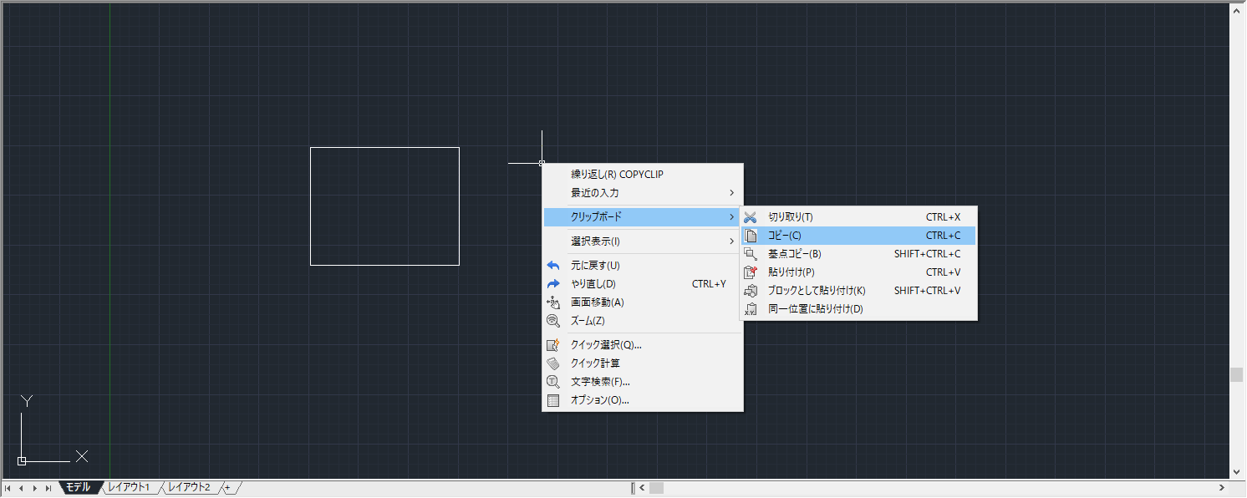Open オプション(O)... menu entry
Screen dimensions: 1247x498
point(642,400)
